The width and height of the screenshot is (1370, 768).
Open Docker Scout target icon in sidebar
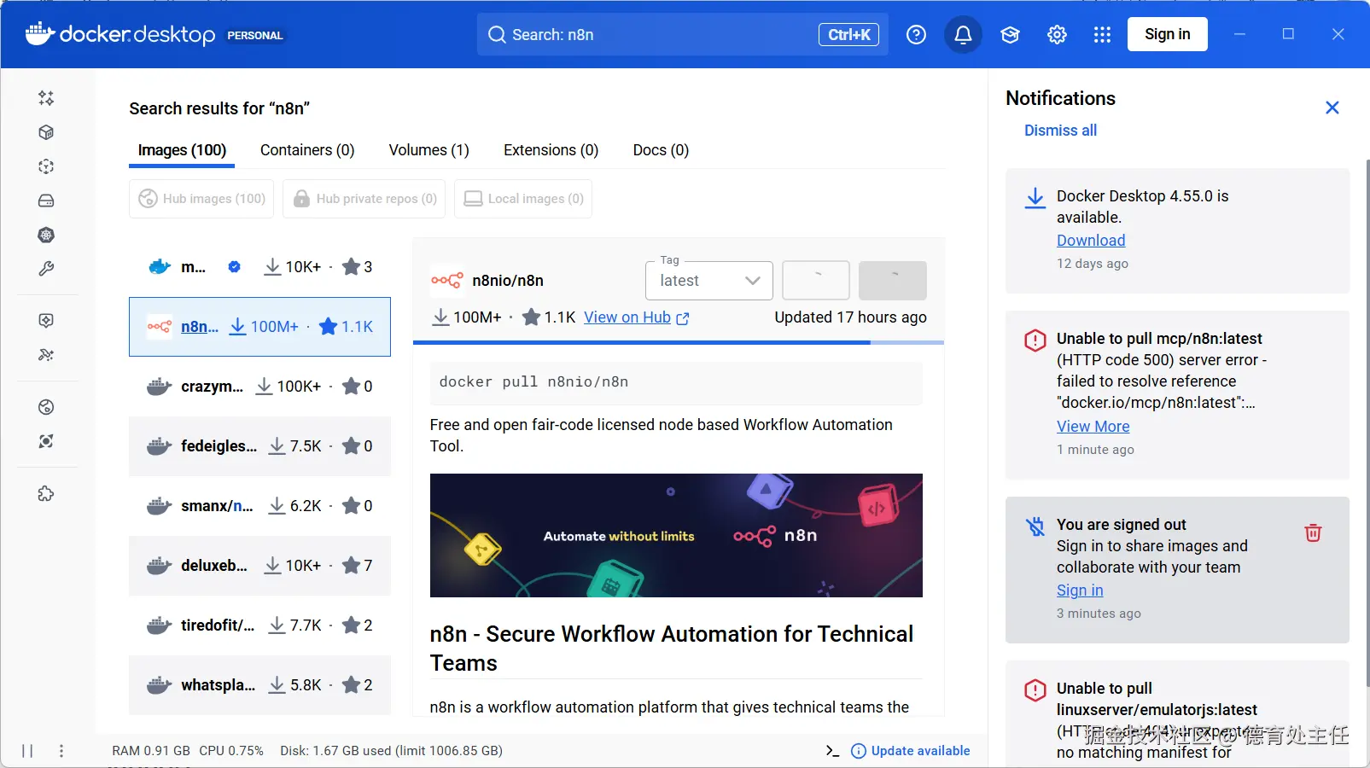tap(46, 441)
